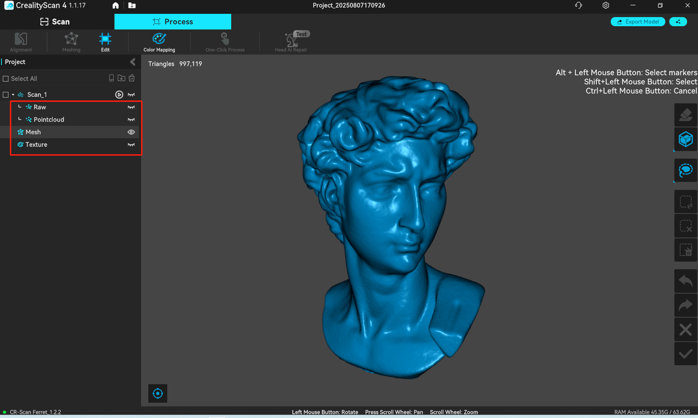The width and height of the screenshot is (698, 418).
Task: Click the undo arrow icon
Action: (x=685, y=281)
